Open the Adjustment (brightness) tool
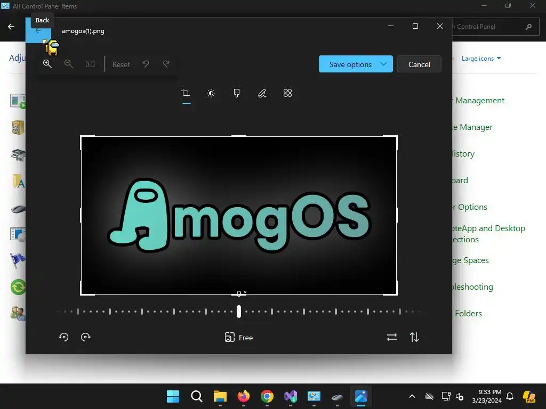The height and width of the screenshot is (409, 546). 211,93
